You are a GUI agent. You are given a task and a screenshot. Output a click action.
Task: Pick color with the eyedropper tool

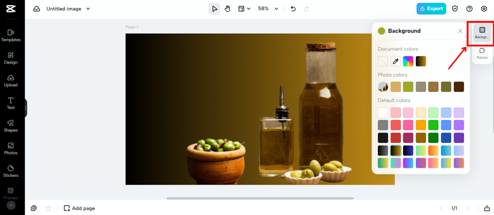(x=395, y=61)
